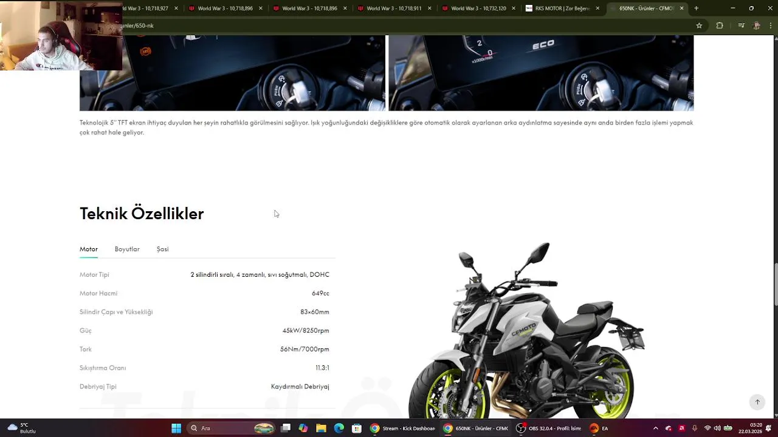
Task: Select the Motor specifications tab
Action: 89,249
